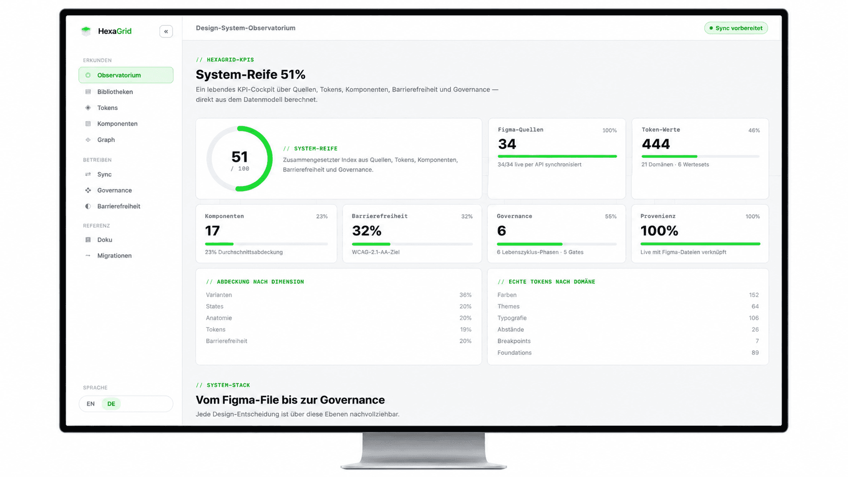The height and width of the screenshot is (477, 848).
Task: Click the Sync arrows icon
Action: [88, 174]
